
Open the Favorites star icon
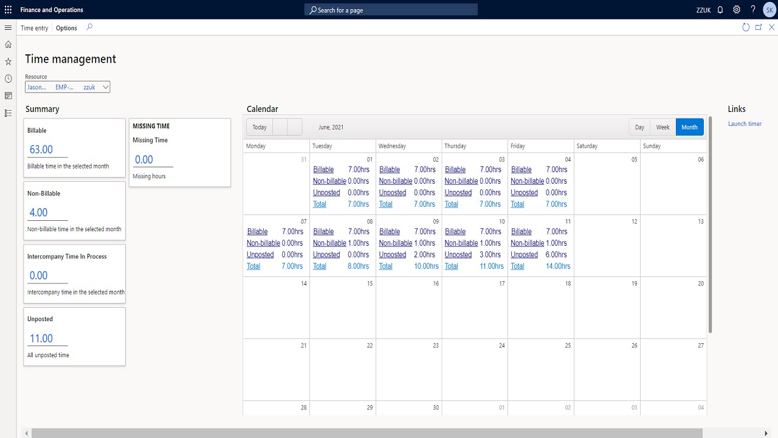click(8, 61)
